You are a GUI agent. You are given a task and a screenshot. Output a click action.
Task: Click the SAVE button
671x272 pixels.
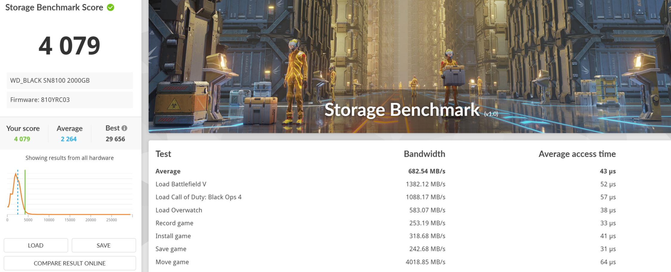pos(104,245)
